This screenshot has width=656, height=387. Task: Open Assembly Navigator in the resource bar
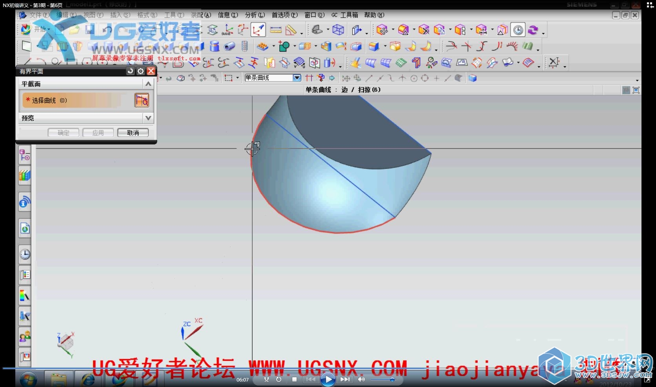tap(25, 156)
